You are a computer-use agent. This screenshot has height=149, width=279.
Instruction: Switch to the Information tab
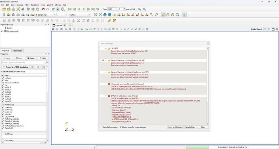click(x=17, y=51)
